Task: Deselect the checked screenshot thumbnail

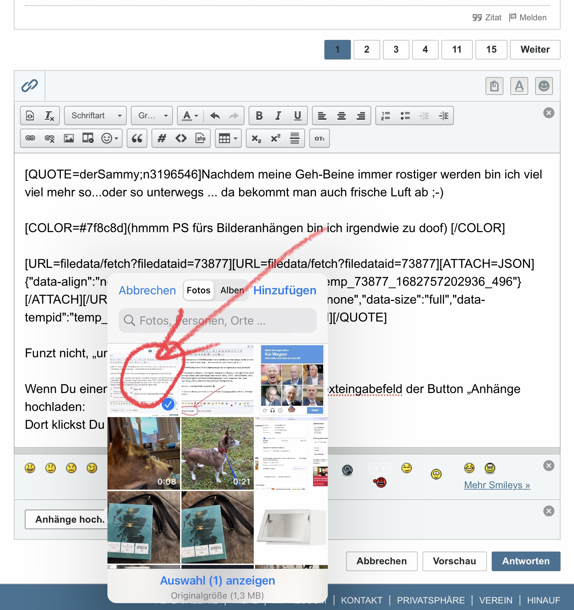Action: [168, 404]
